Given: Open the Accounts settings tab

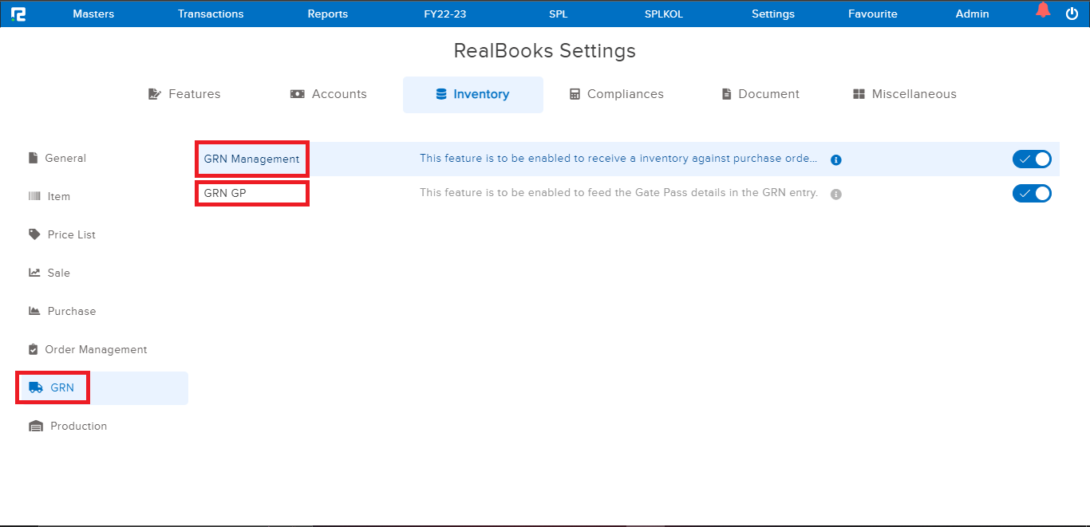Looking at the screenshot, I should click(x=328, y=94).
